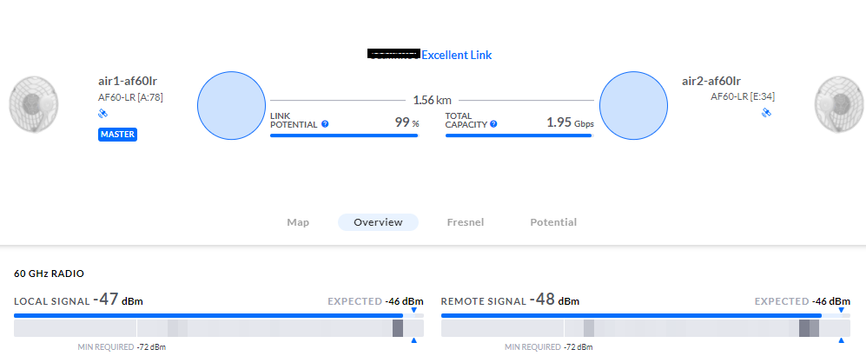Screen dimensions: 866x356
Task: Switch to the Map tab
Action: (x=298, y=222)
